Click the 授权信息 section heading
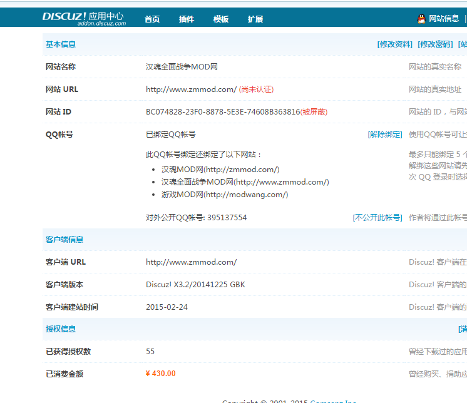The image size is (467, 403). tap(61, 329)
